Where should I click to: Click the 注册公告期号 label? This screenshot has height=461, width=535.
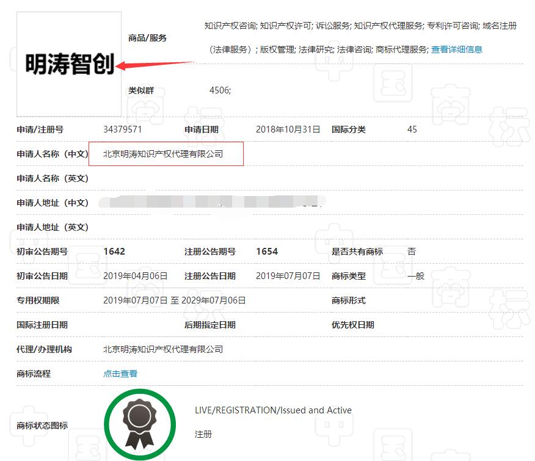click(210, 252)
